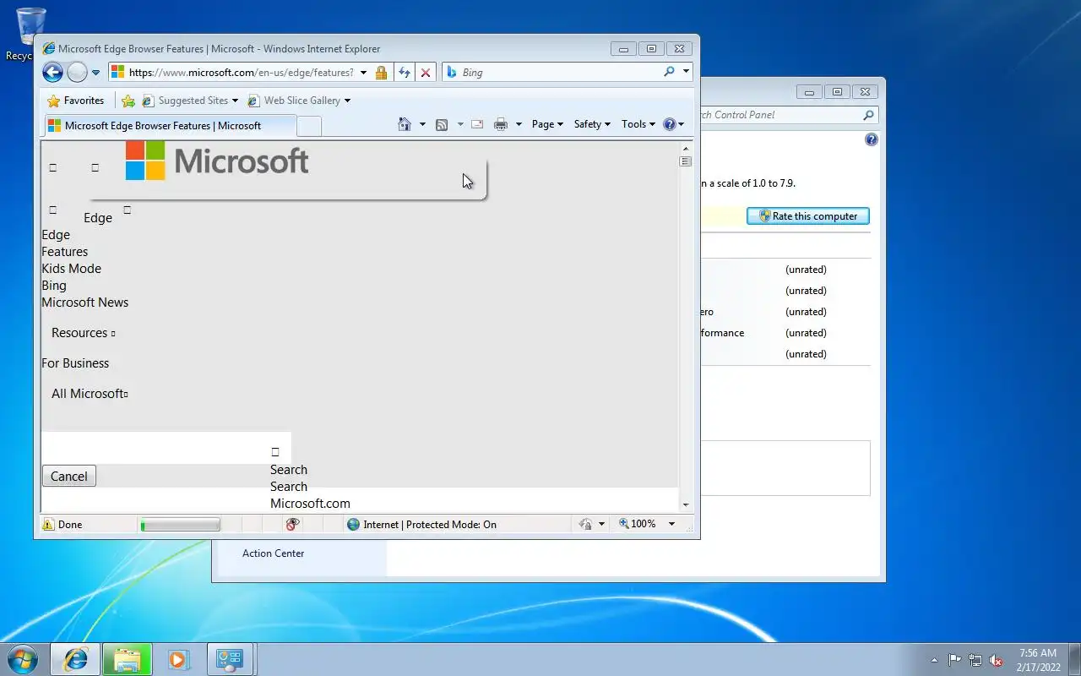The height and width of the screenshot is (676, 1081).
Task: Click the warning icon next to Done
Action: pyautogui.click(x=48, y=525)
